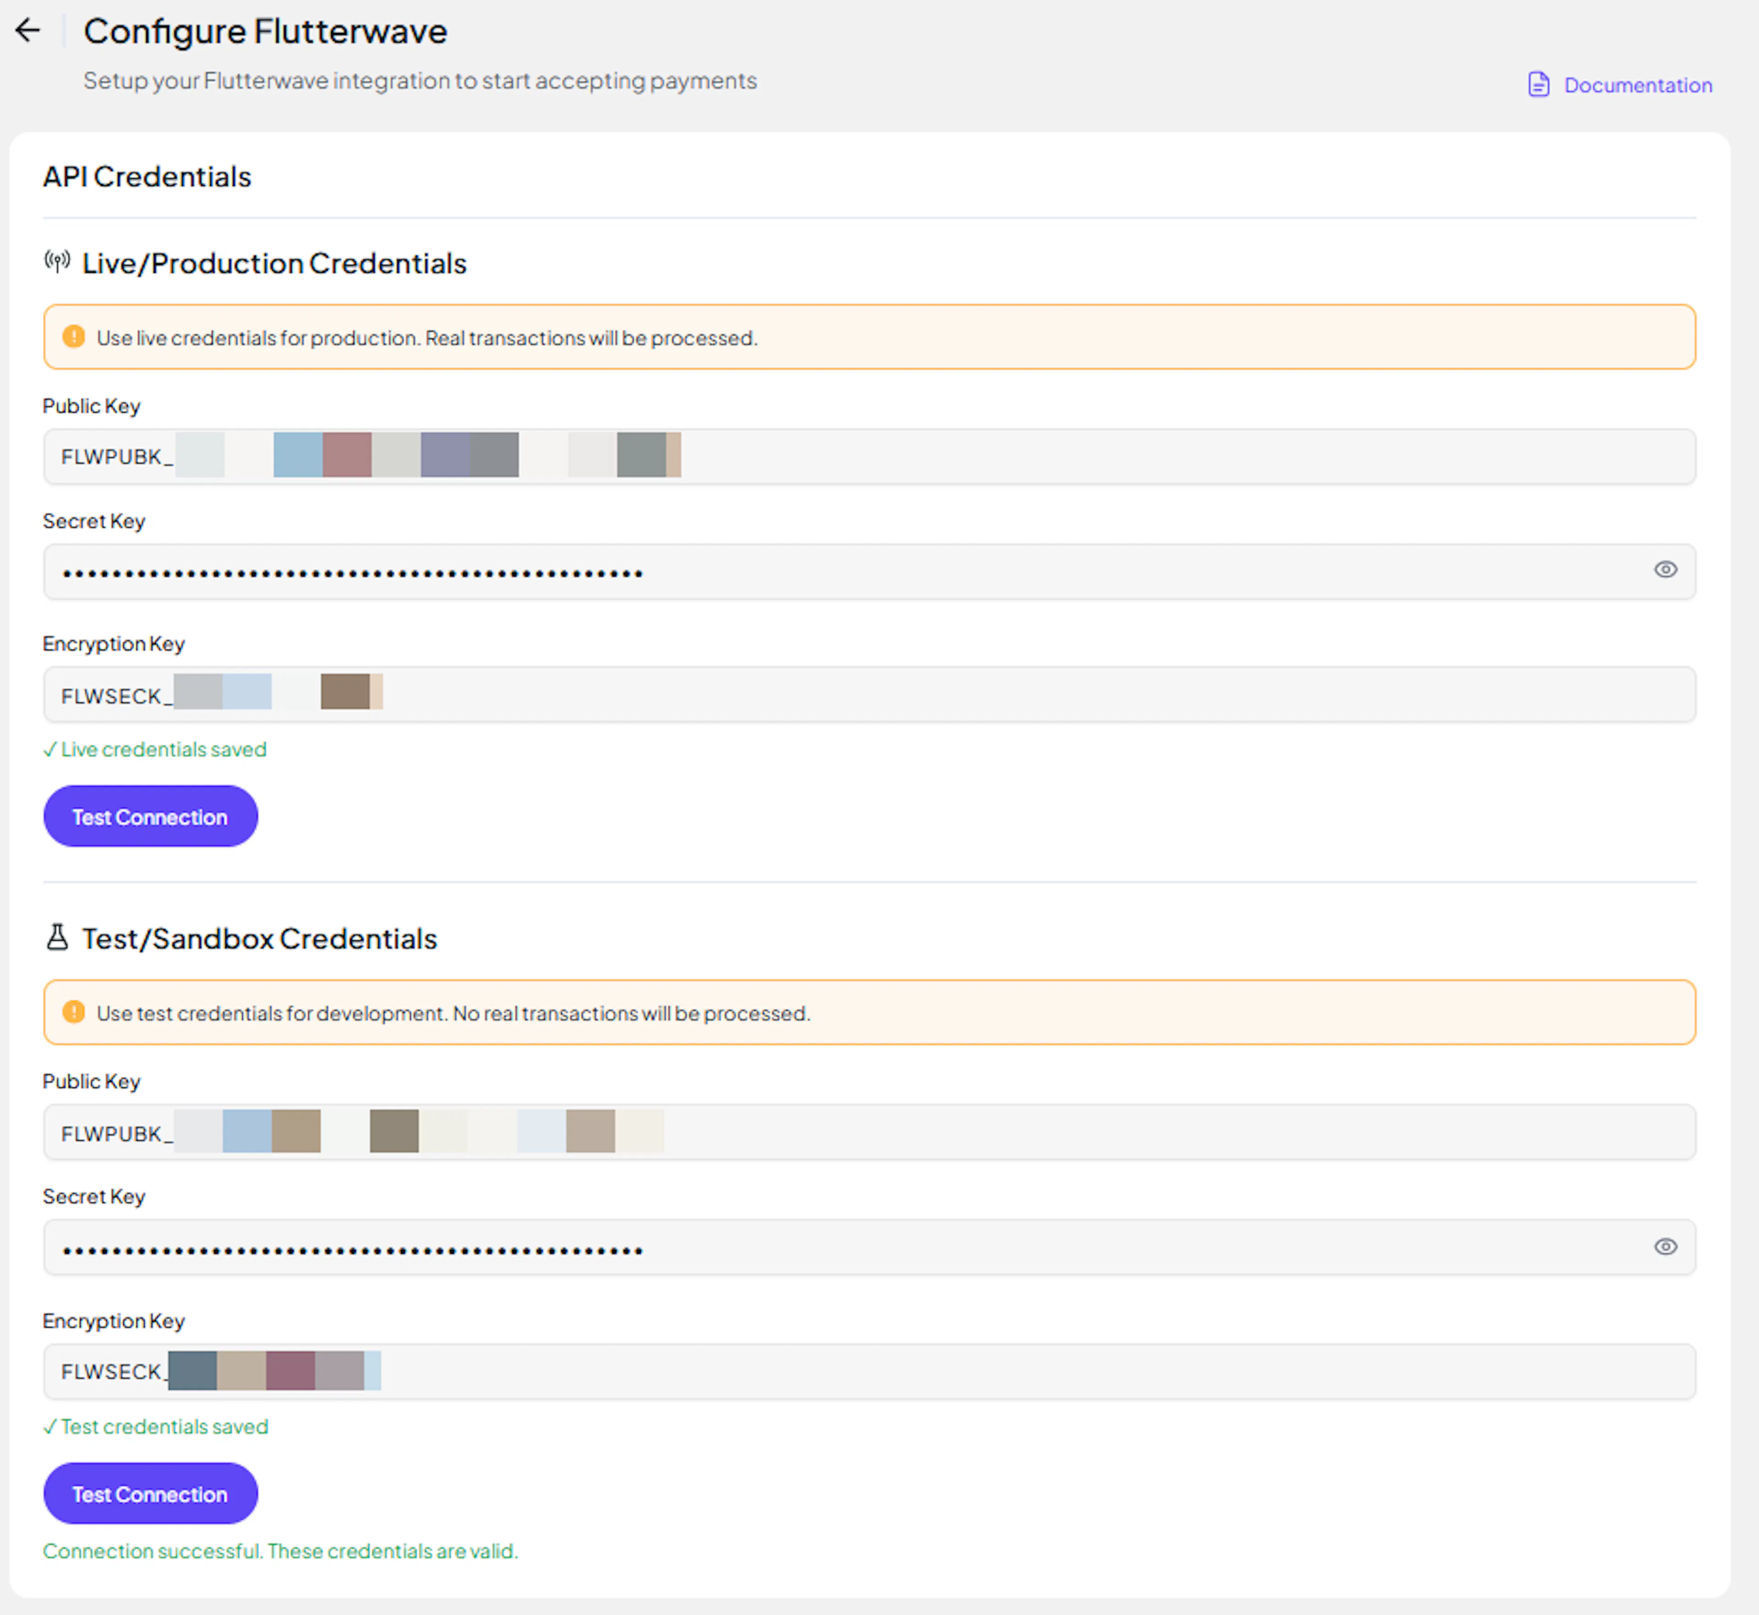Click the Live credentials saved message

tap(156, 750)
